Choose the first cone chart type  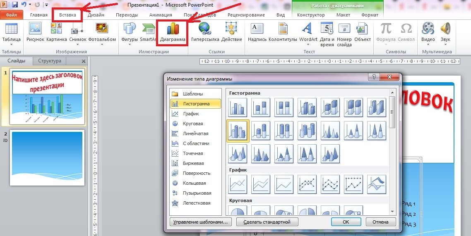pyautogui.click(x=330, y=131)
